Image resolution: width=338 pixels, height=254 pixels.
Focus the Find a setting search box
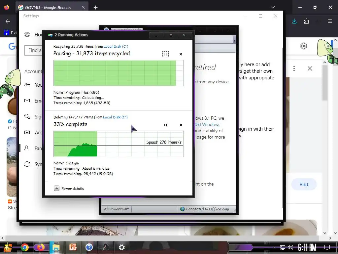coord(34,50)
